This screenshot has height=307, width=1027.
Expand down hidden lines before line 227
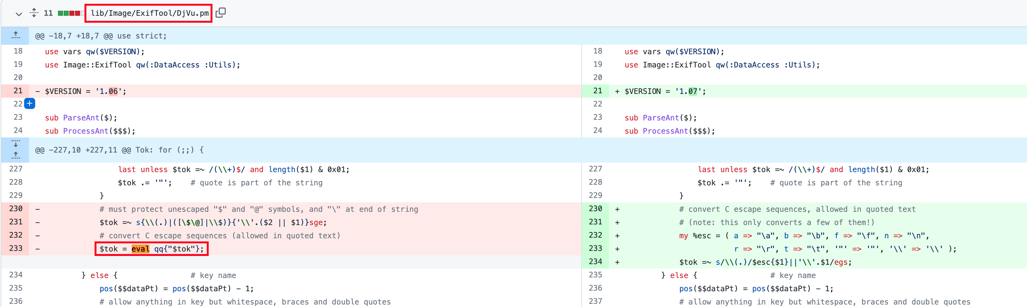[x=15, y=144]
